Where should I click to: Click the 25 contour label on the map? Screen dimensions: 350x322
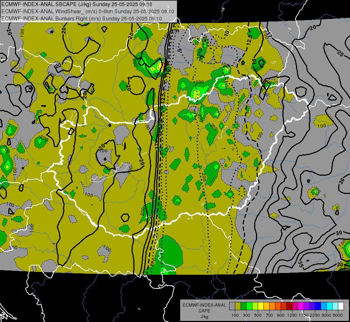point(340,54)
